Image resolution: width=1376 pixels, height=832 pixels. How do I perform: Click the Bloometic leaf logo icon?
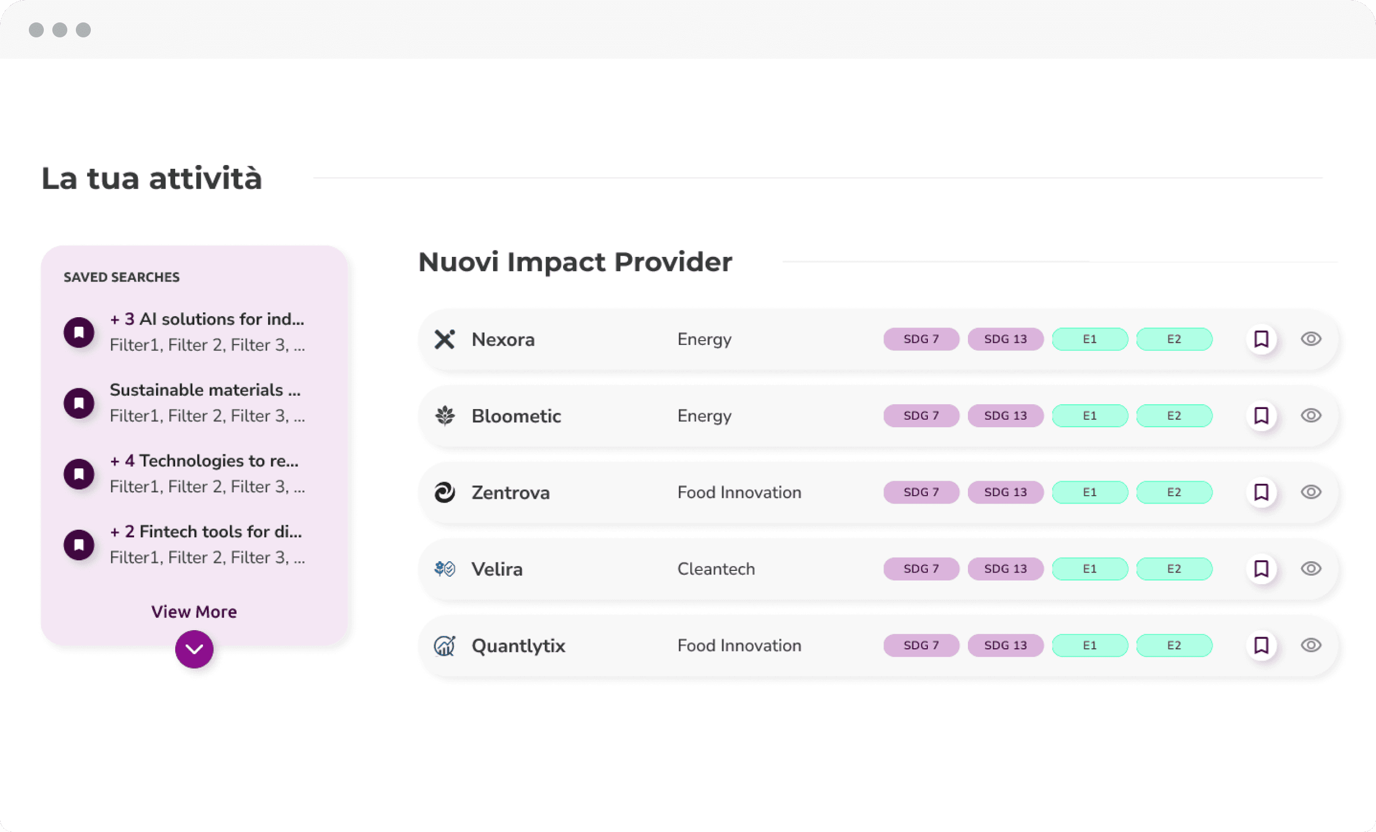pyautogui.click(x=444, y=415)
